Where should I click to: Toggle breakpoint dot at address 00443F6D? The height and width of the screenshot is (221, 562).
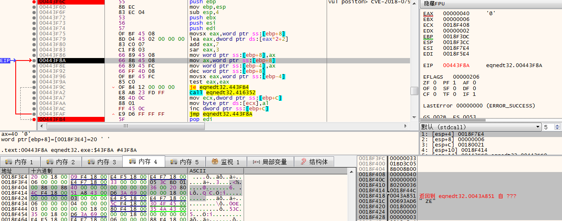point(33,7)
